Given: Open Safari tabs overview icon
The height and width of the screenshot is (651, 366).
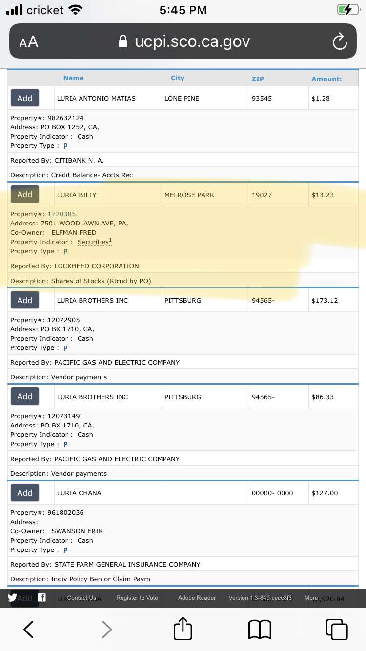Looking at the screenshot, I should [337, 629].
